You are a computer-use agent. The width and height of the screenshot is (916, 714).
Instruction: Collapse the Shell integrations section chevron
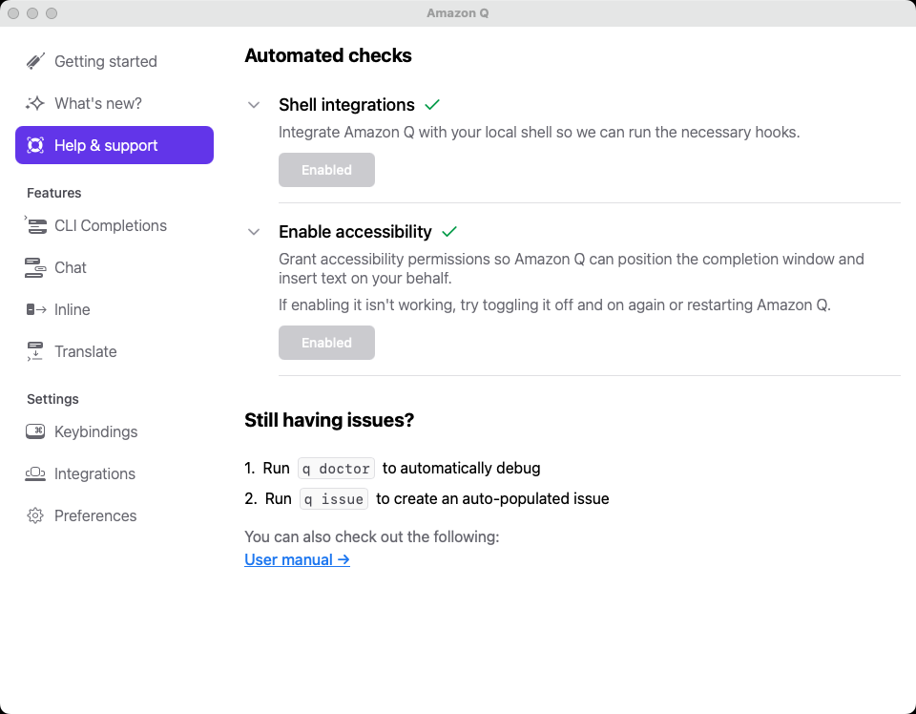click(254, 105)
